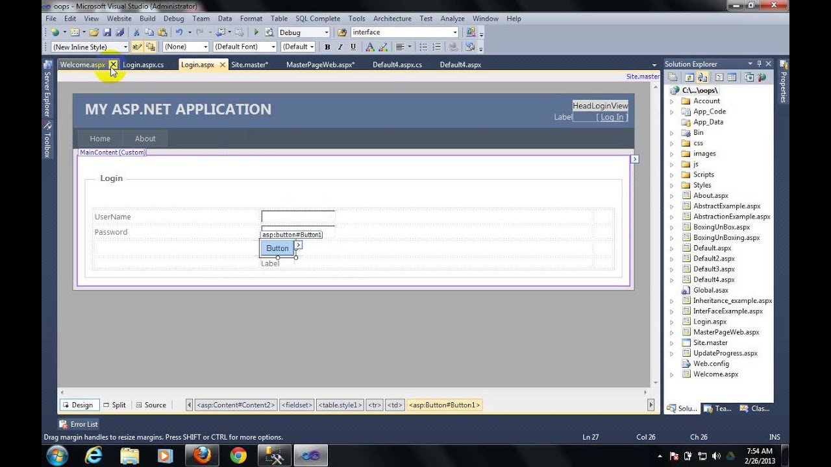Click View Designer icon in Solution Explorer

click(x=732, y=77)
